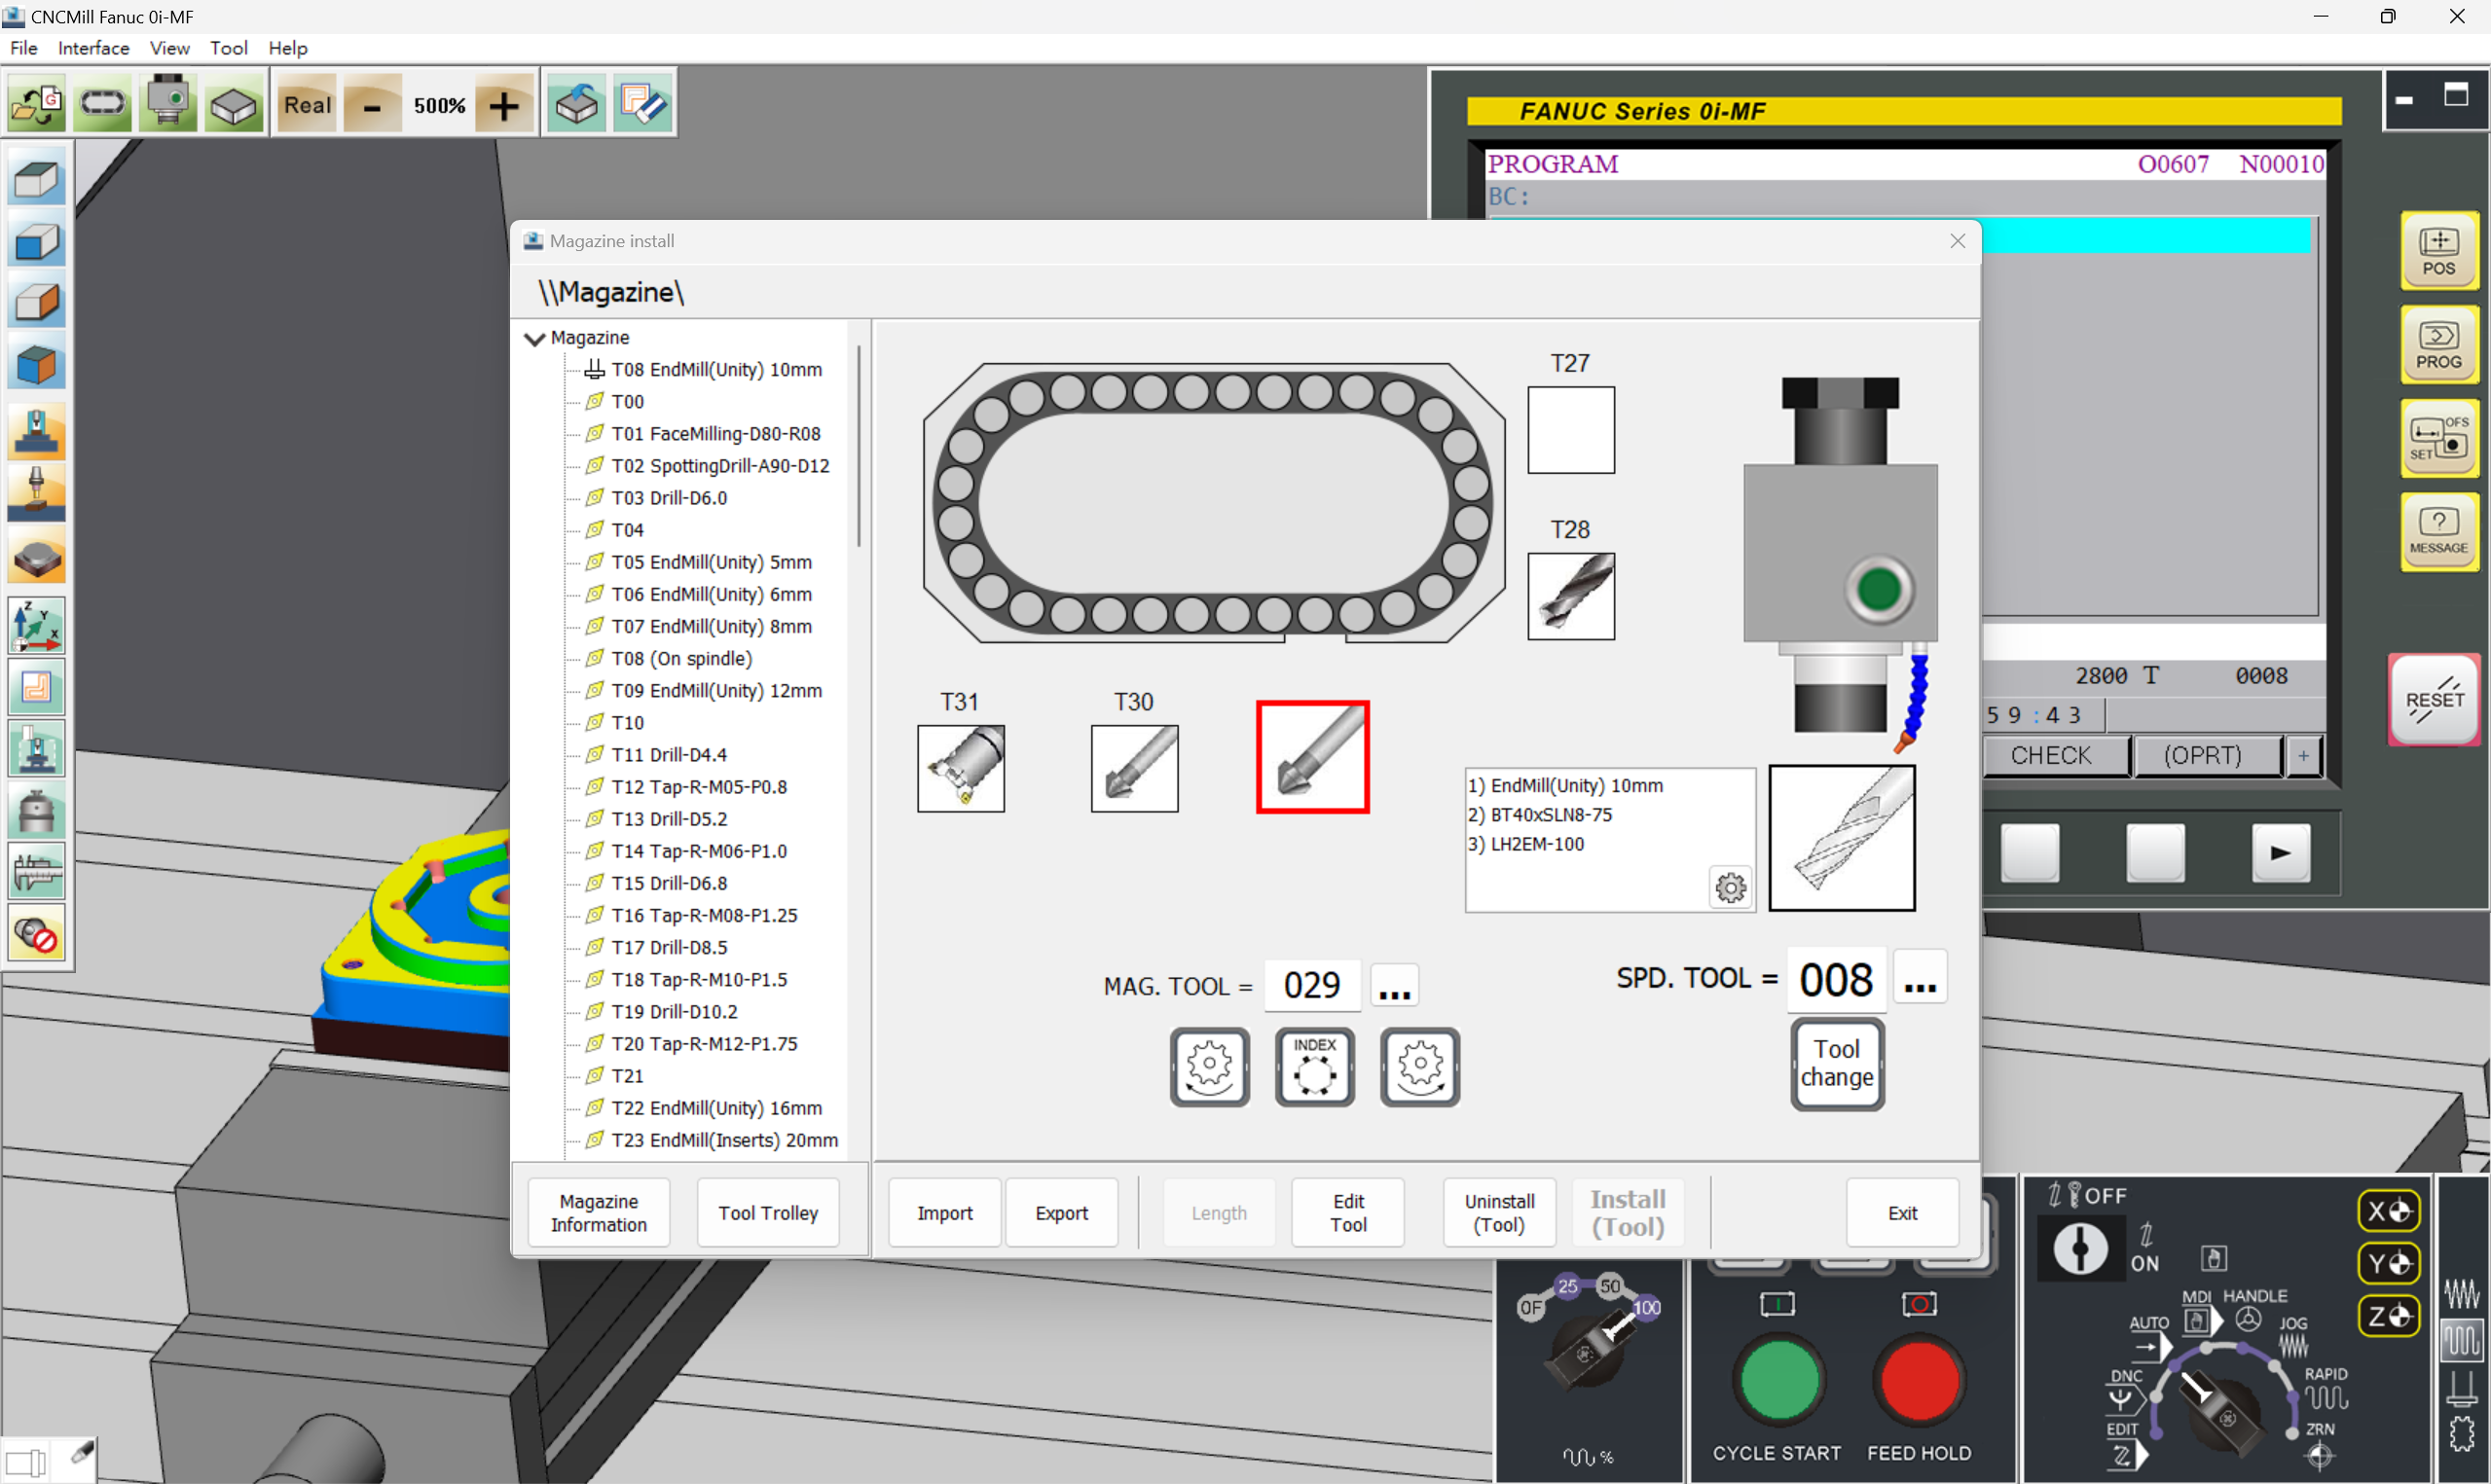The width and height of the screenshot is (2491, 1484).
Task: Click the XYZ coordinate axes sidebar icon
Action: (37, 625)
